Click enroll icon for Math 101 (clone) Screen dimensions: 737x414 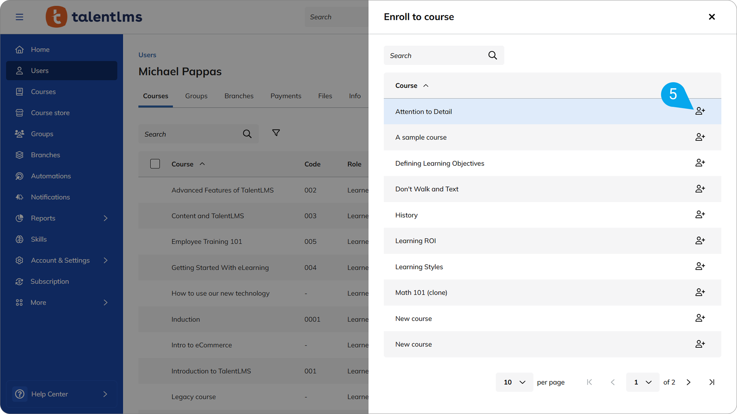pos(700,292)
